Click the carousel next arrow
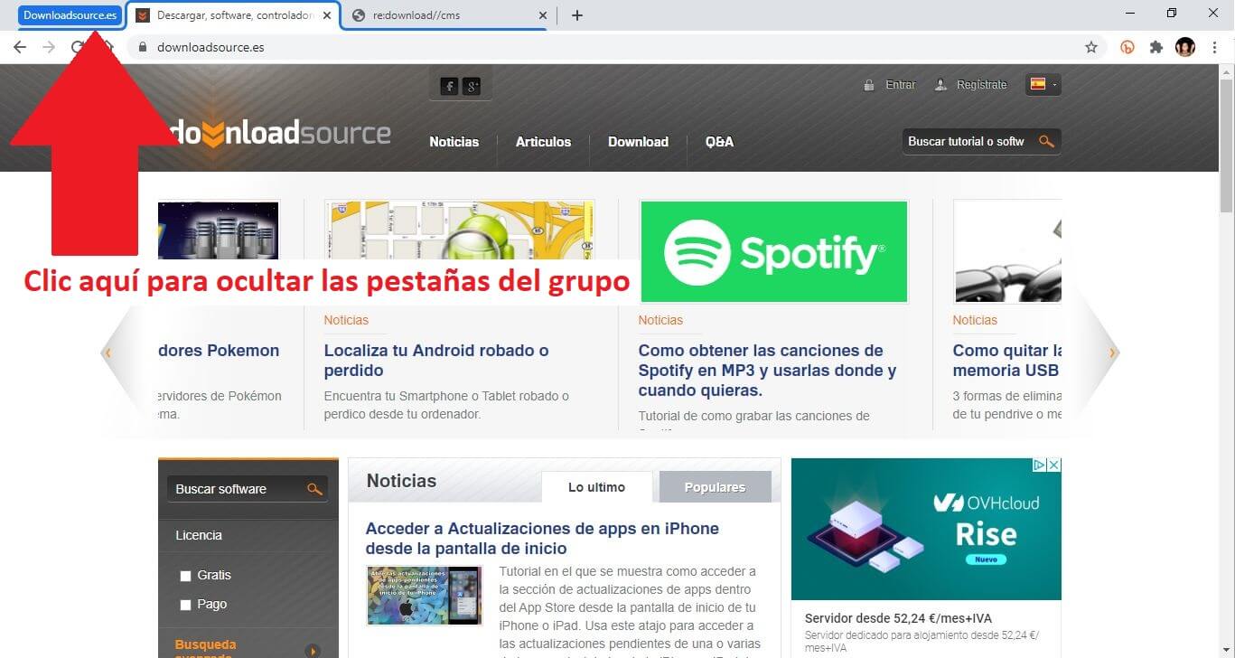This screenshot has height=658, width=1235. point(1112,352)
